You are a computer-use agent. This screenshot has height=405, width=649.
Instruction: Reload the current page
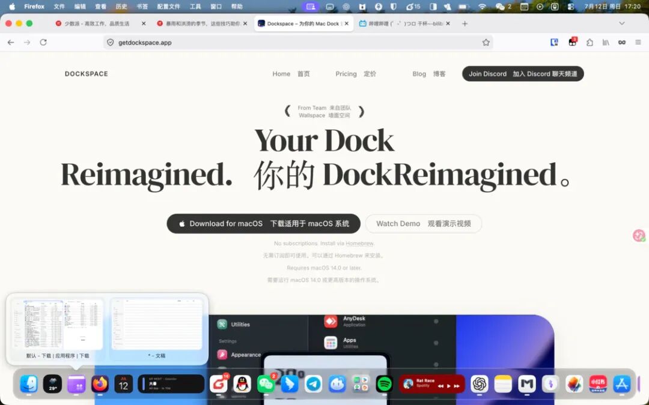point(43,42)
